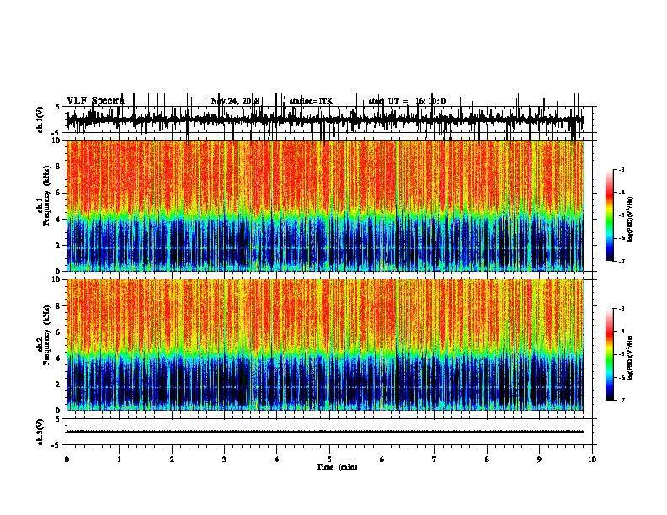
Task: Click time axis tick label "7"
Action: [x=435, y=459]
